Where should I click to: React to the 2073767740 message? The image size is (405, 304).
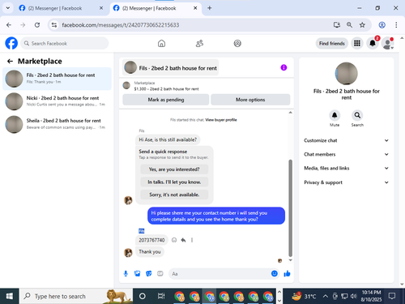tap(174, 240)
